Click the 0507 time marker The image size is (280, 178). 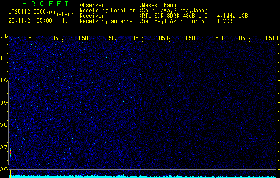coord(191,38)
